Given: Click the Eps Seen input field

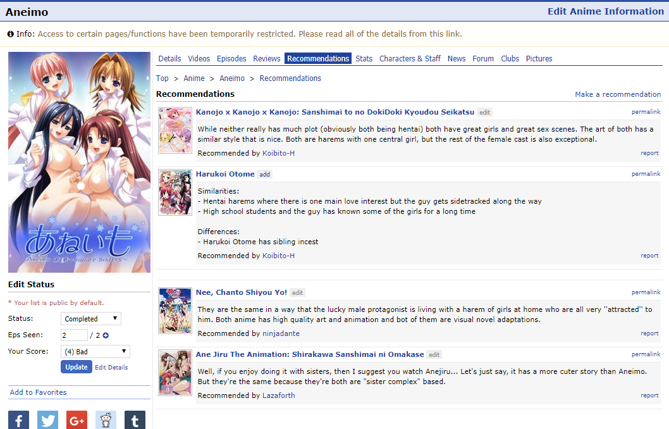Looking at the screenshot, I should tap(74, 335).
